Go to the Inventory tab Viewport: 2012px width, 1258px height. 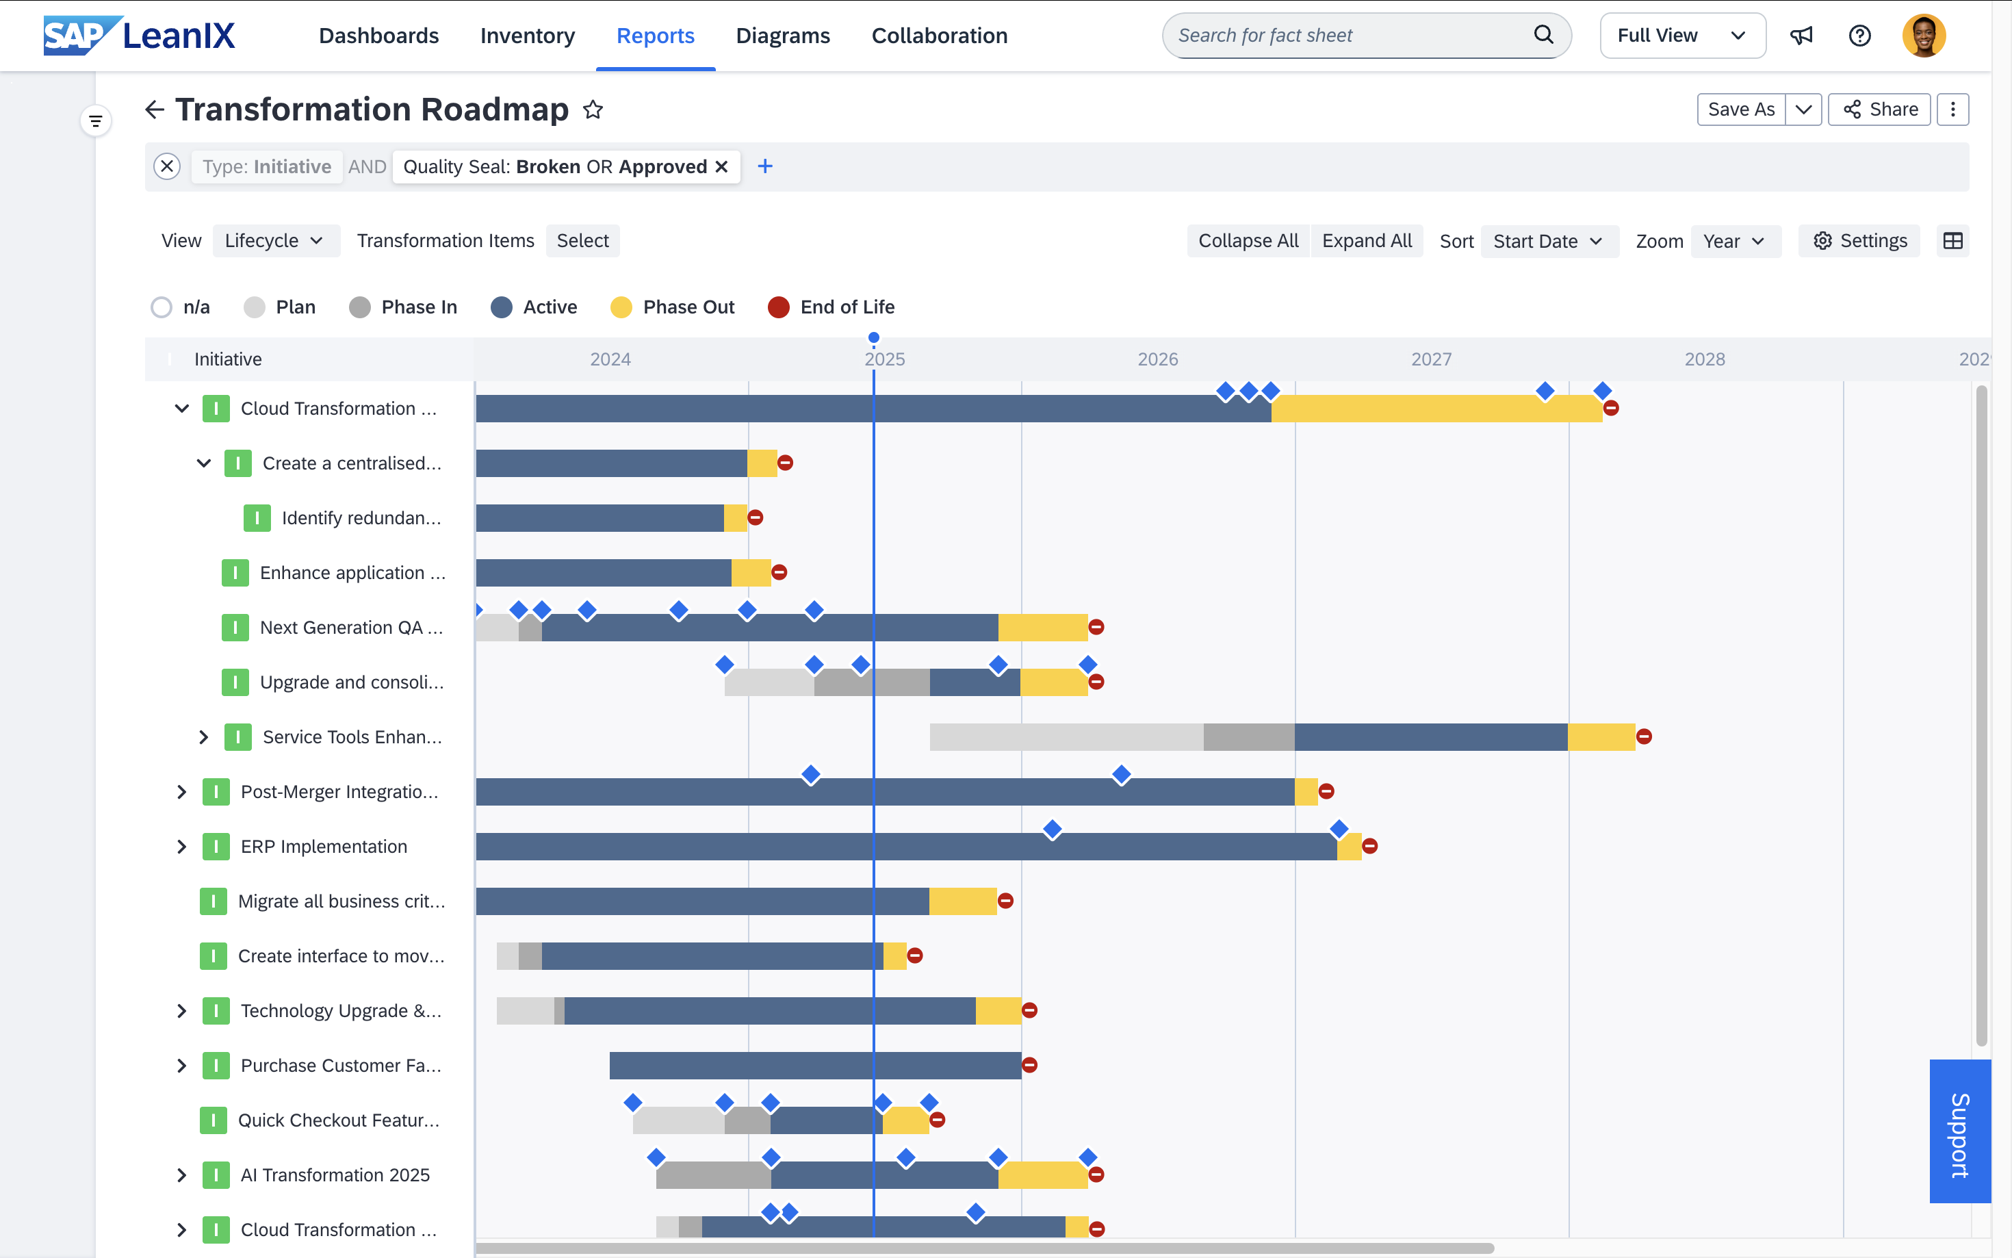[528, 36]
